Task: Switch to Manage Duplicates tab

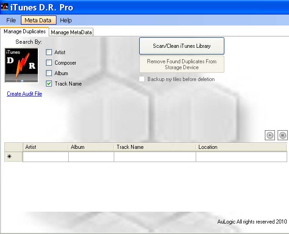Action: point(25,31)
